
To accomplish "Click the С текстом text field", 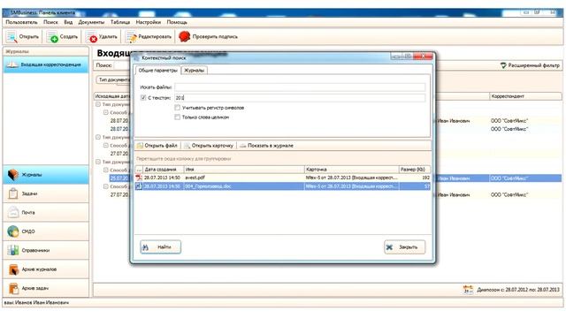I will tap(300, 98).
